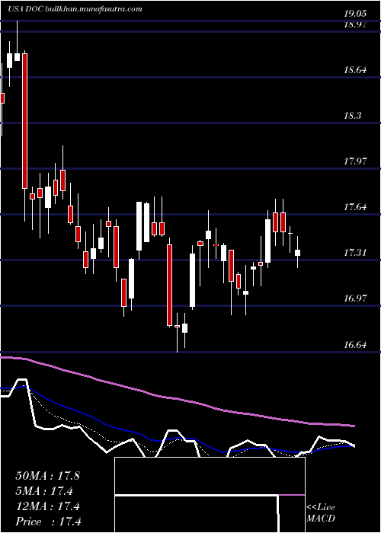Viewport: 381px width, 533px height.
Task: Click the 18.97 price label
Action: (355, 24)
